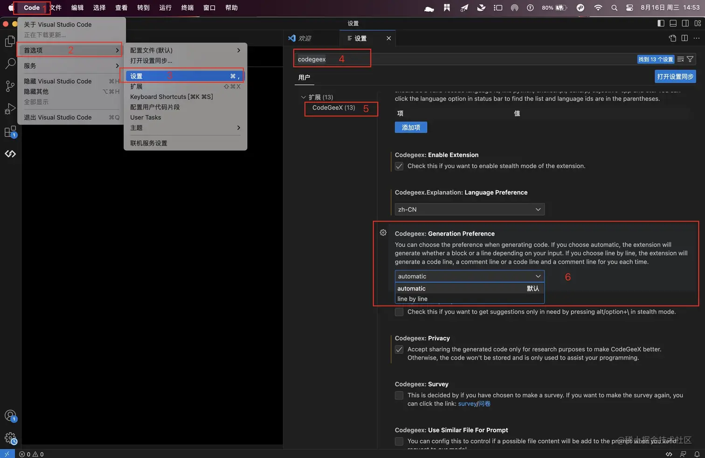
Task: Toggle the Codegeex Survey checkbox
Action: [x=399, y=396]
